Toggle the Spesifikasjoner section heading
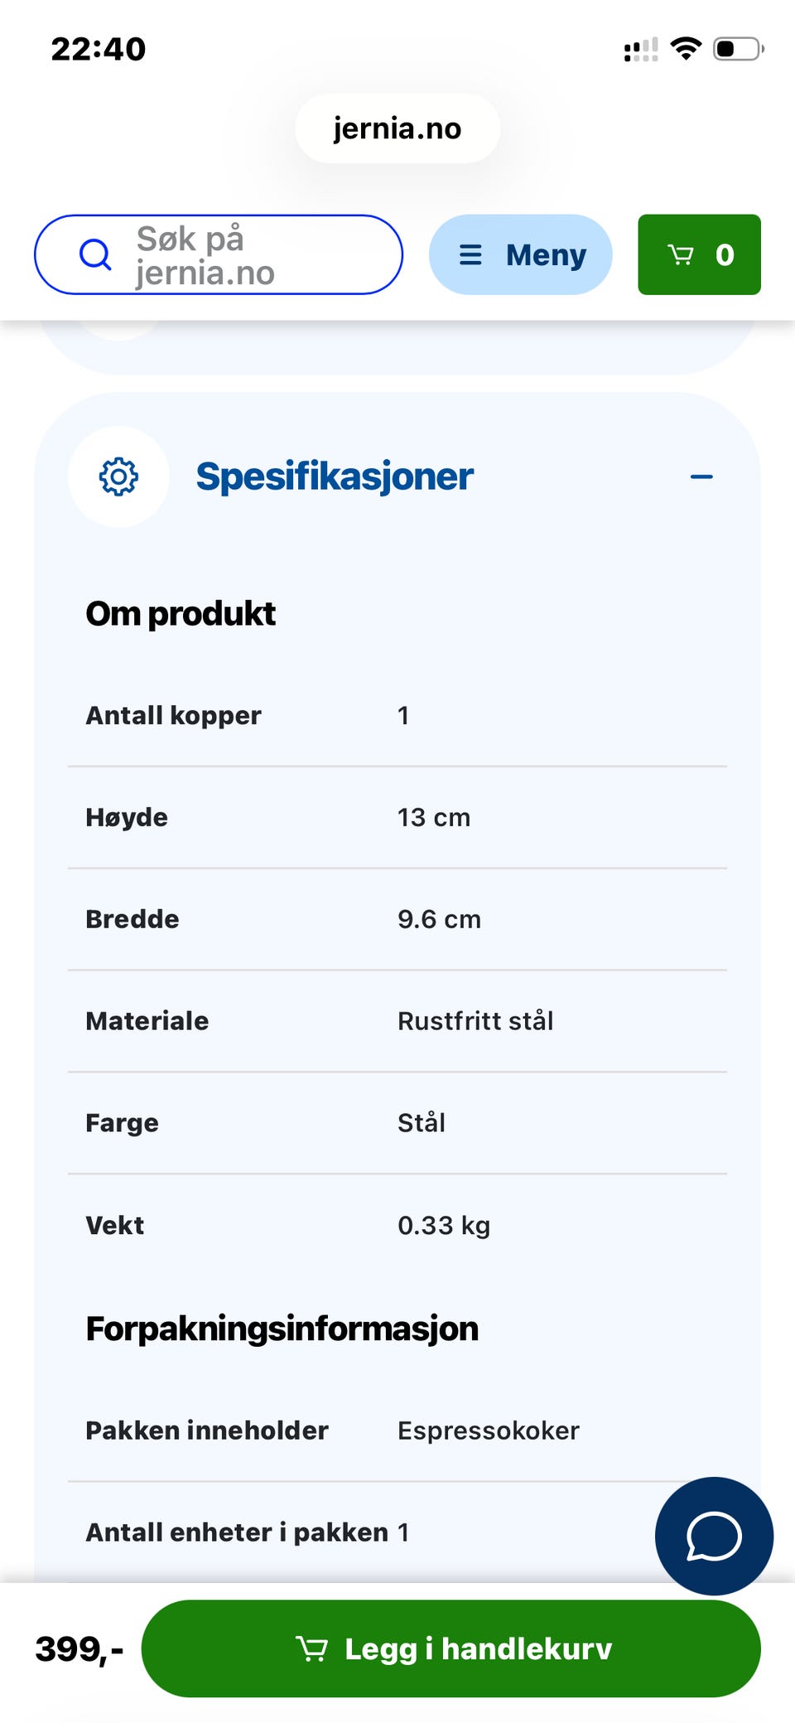 point(334,477)
